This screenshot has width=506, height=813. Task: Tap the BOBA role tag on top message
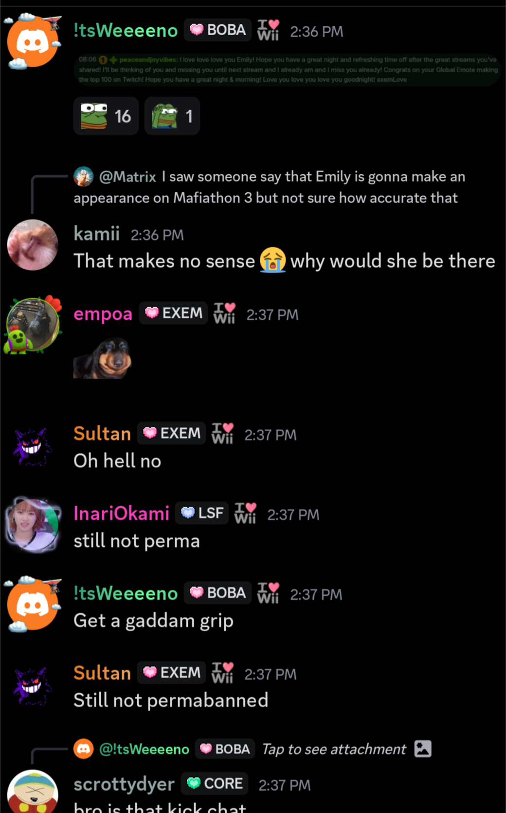[x=218, y=30]
